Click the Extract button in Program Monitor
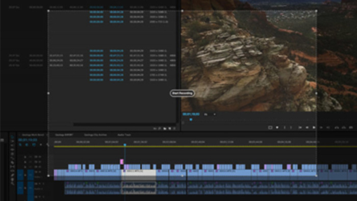357x201 pixels. (344, 128)
